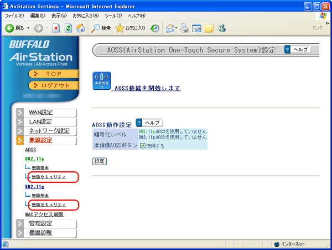Click the IE icon in title bar
Screen dimensions: 332x250
click(6, 6)
